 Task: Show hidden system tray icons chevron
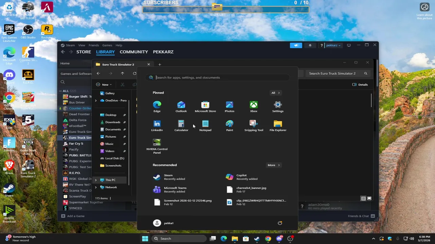point(373,239)
